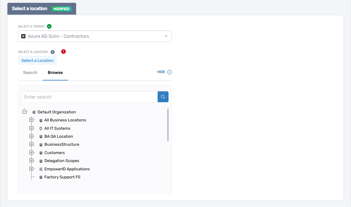Open the Browse tab
This screenshot has width=351, height=207.
coord(55,72)
